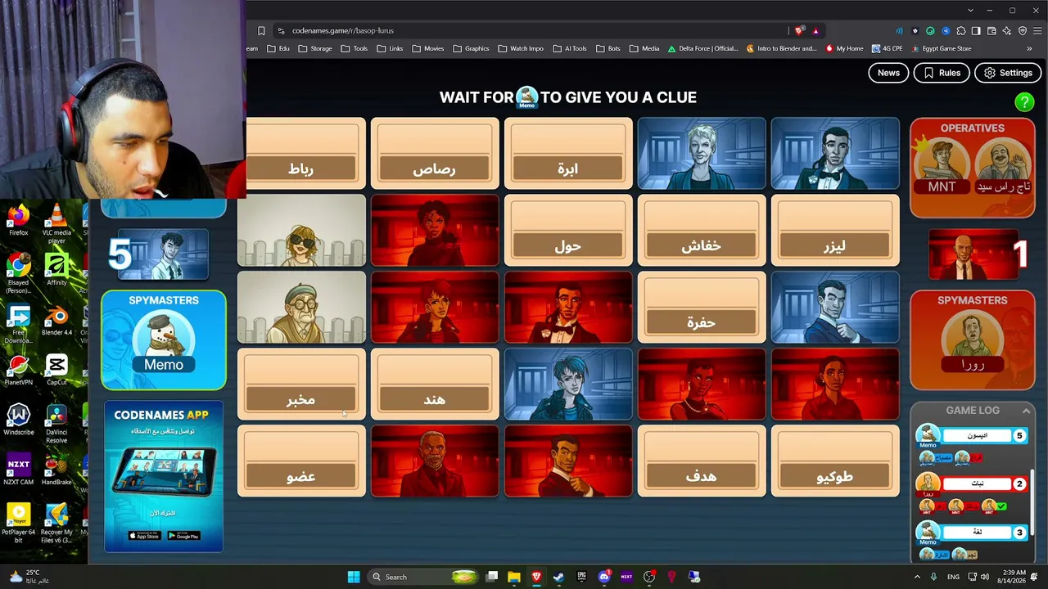Select the word card رباط
The image size is (1048, 589).
(301, 153)
